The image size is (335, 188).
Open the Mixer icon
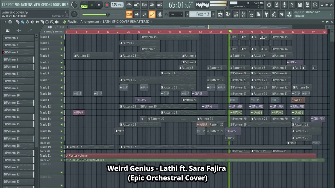(x=243, y=14)
